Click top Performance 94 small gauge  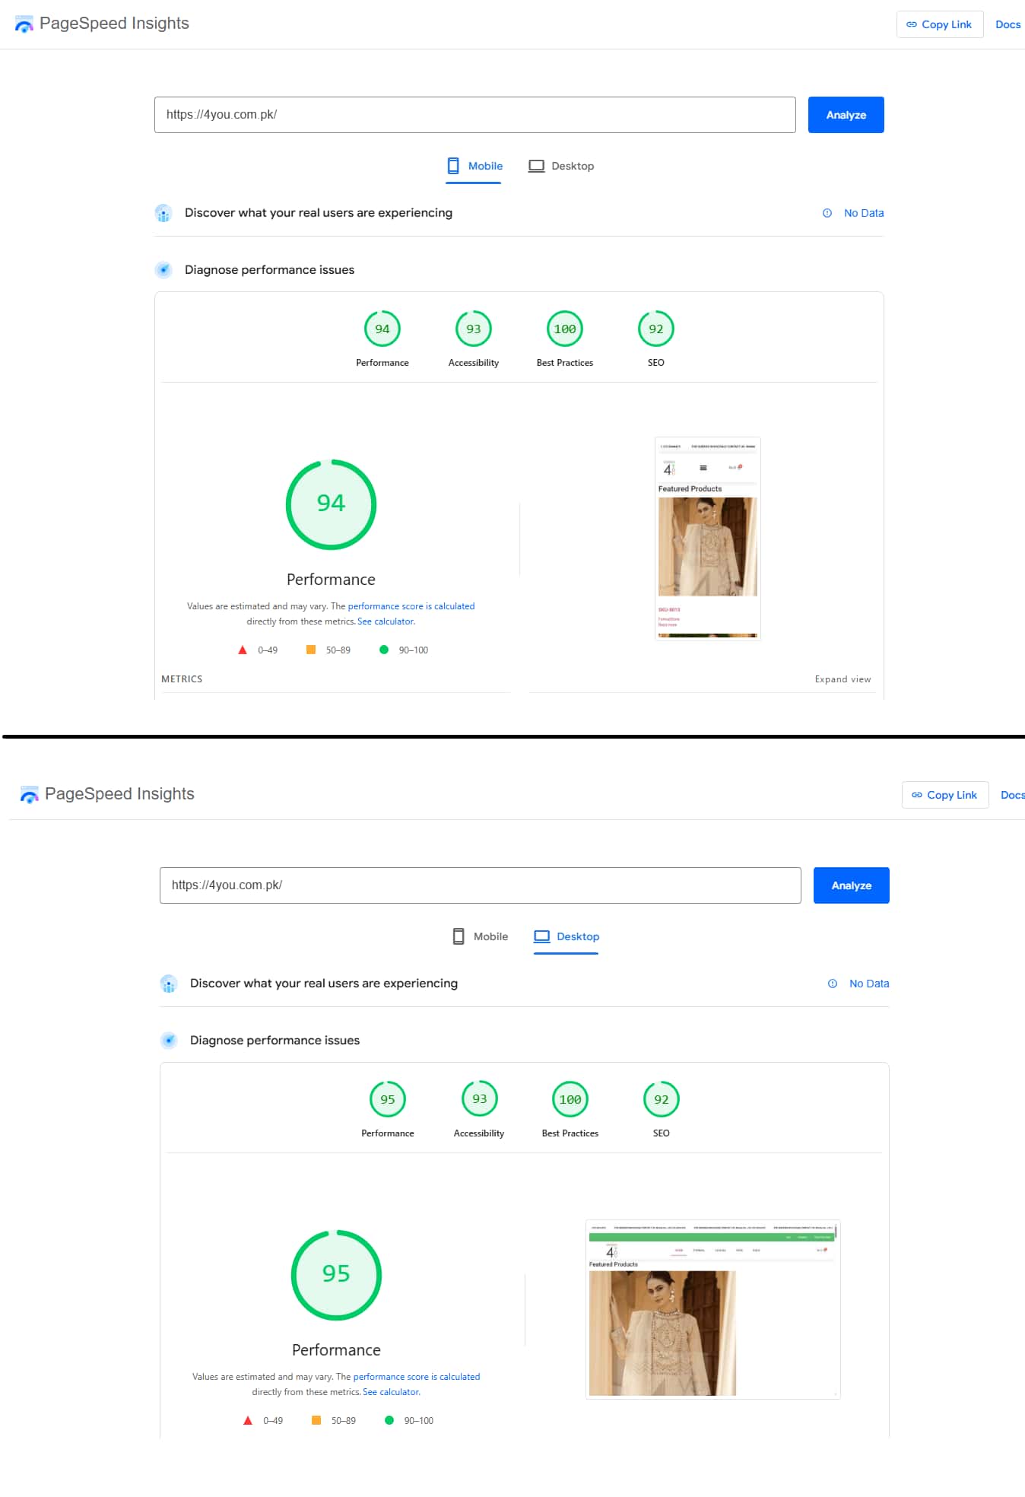pos(382,329)
